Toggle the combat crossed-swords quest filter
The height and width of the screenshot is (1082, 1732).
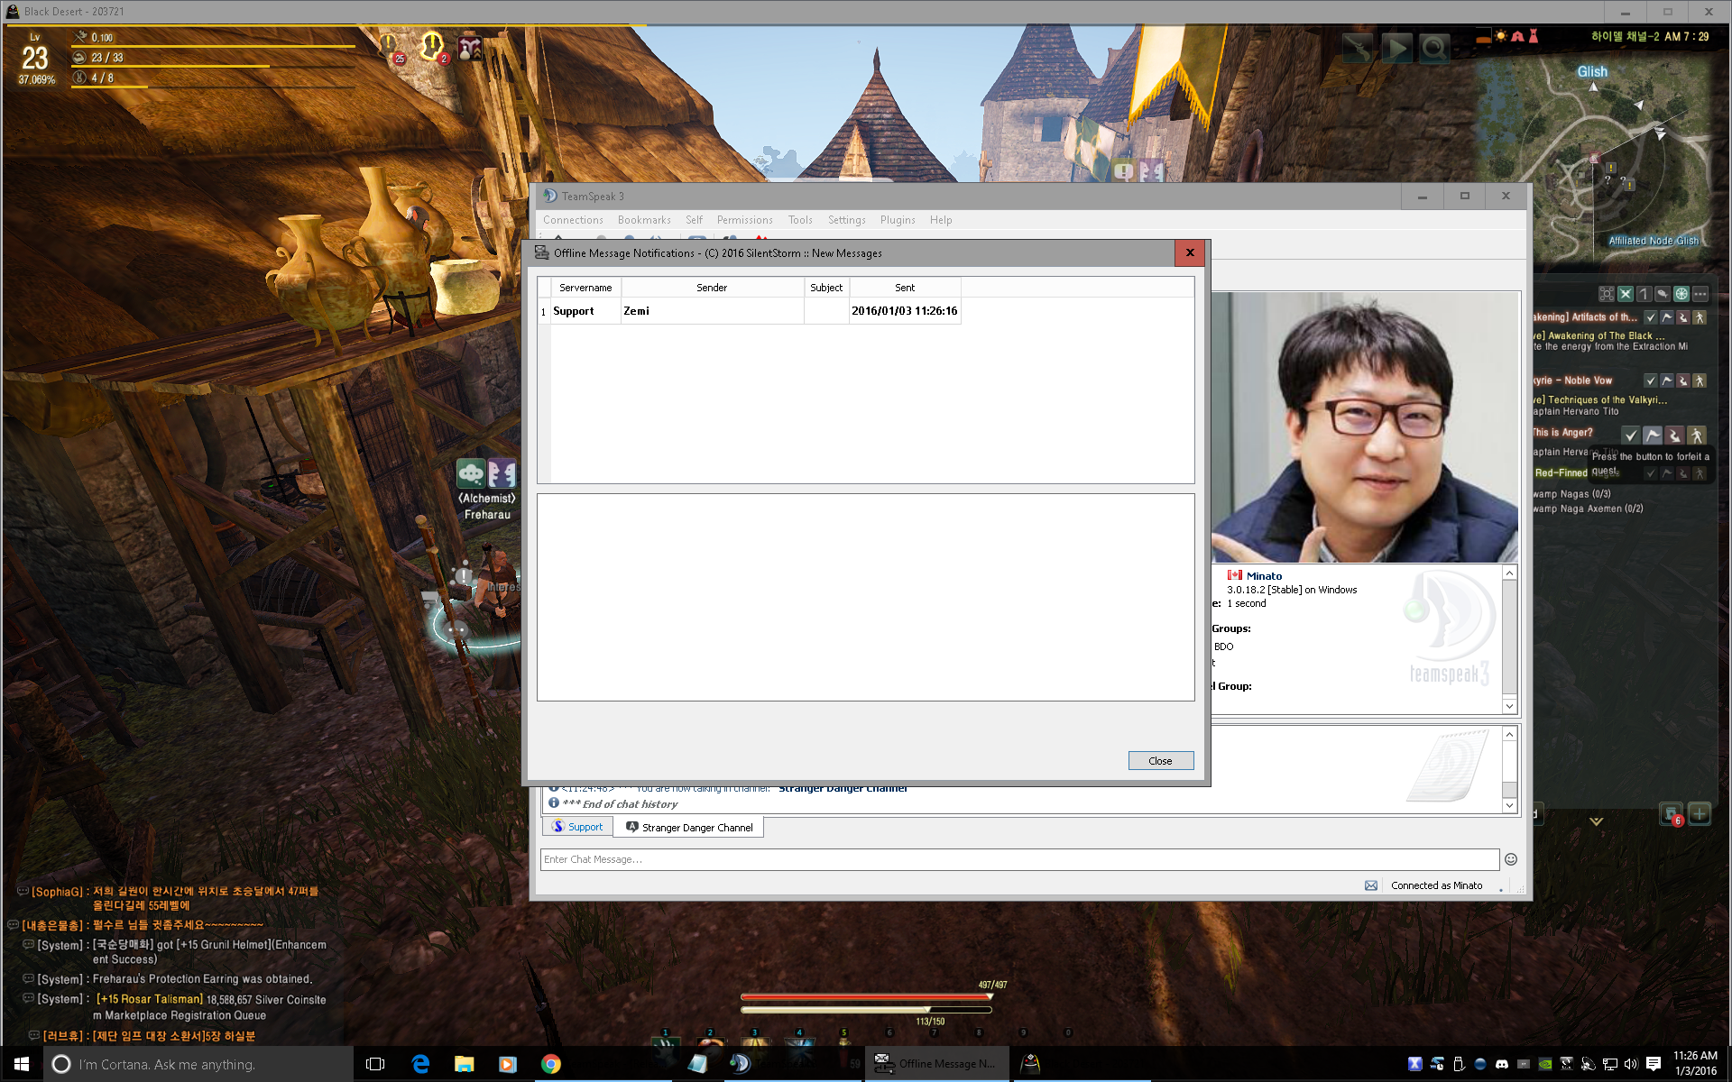click(1625, 294)
